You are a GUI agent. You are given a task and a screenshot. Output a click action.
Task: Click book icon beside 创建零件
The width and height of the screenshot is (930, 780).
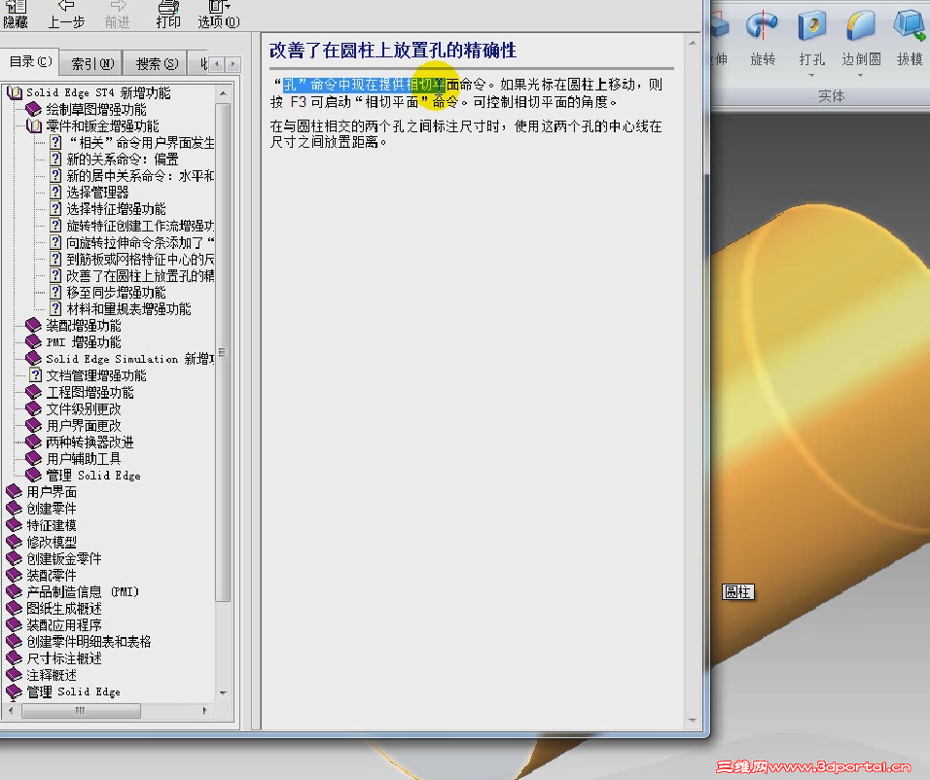(14, 509)
